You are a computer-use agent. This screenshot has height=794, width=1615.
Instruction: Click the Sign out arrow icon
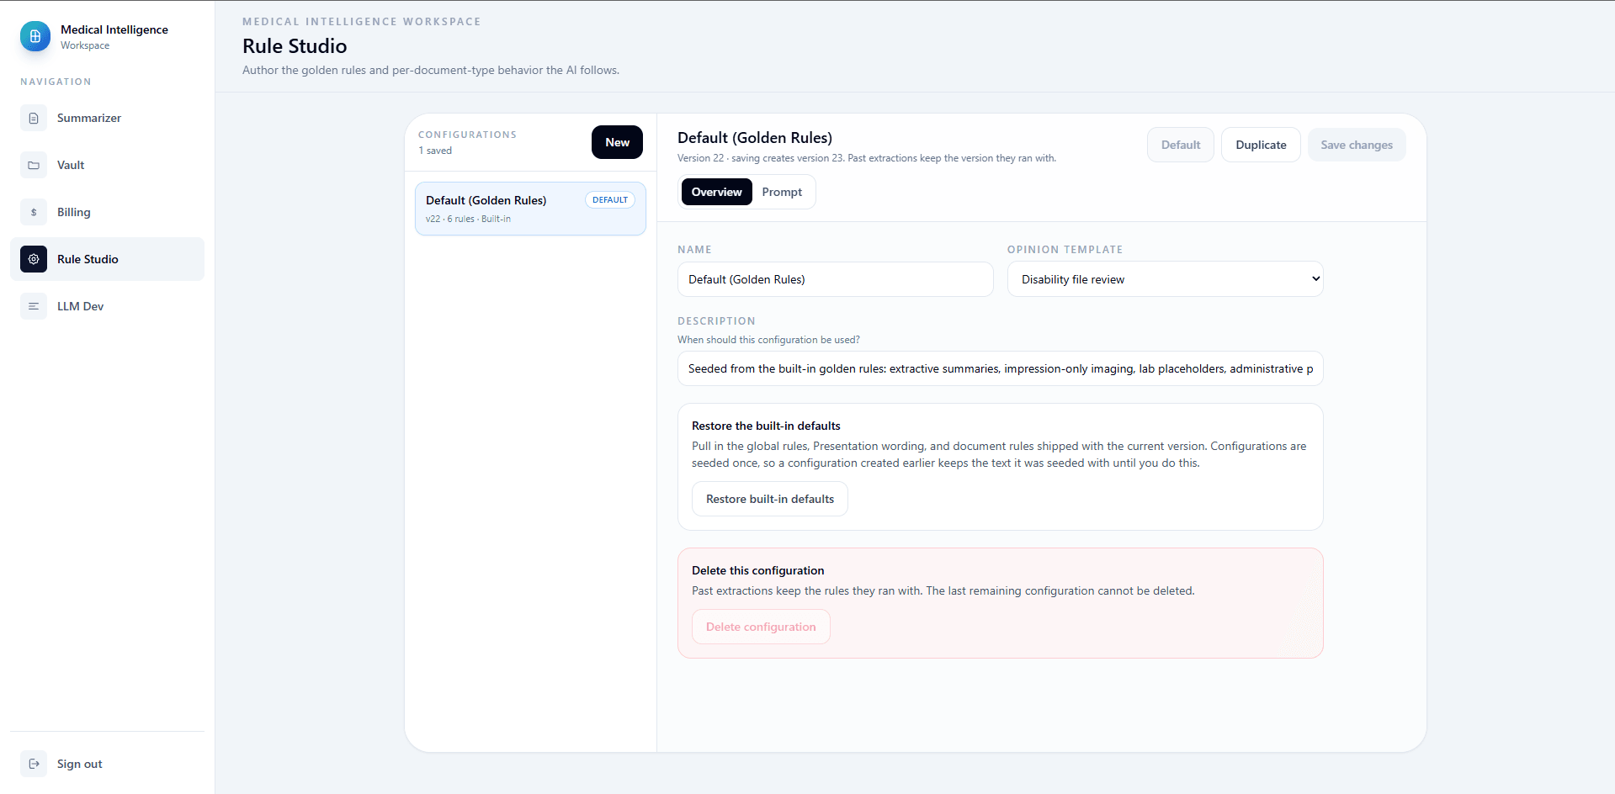pos(34,764)
